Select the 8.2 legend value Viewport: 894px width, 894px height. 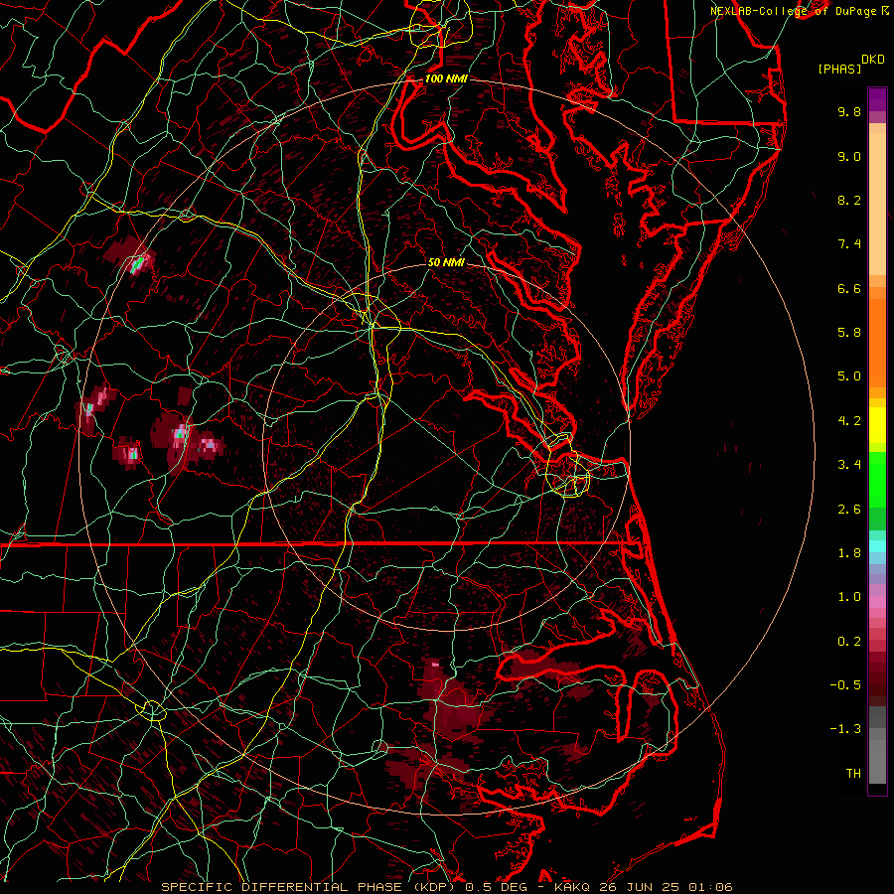point(849,200)
